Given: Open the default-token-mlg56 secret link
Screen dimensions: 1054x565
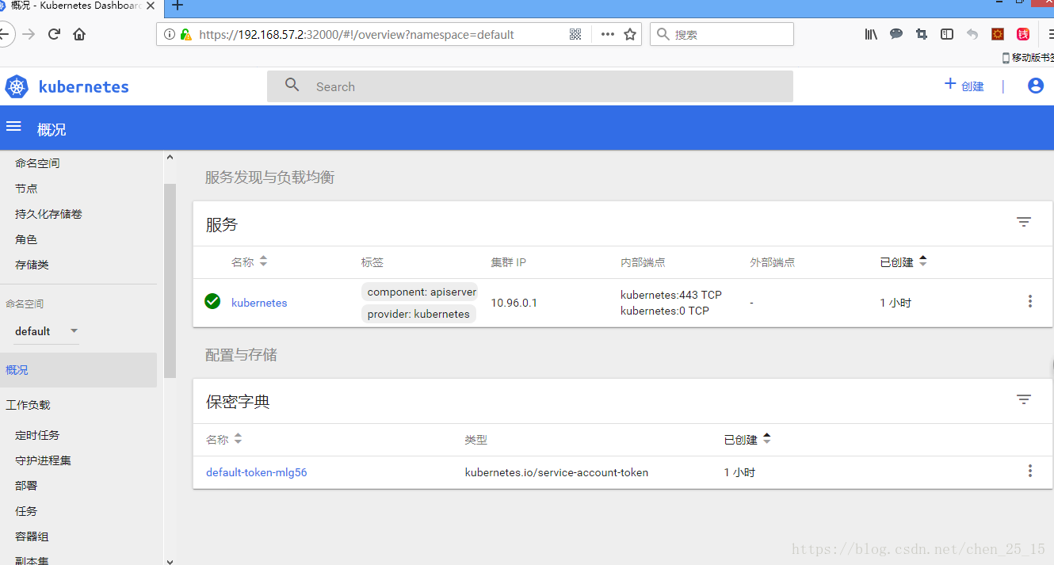Looking at the screenshot, I should (256, 472).
